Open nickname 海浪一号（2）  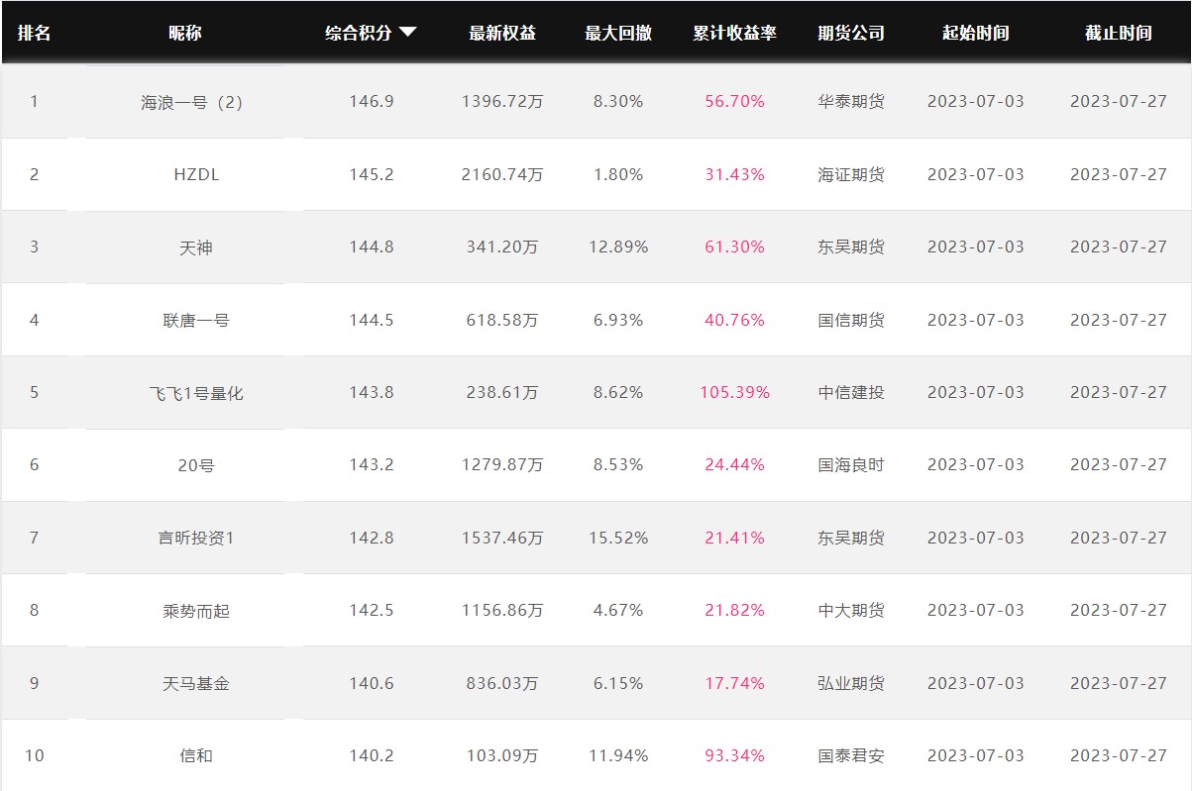pyautogui.click(x=192, y=102)
